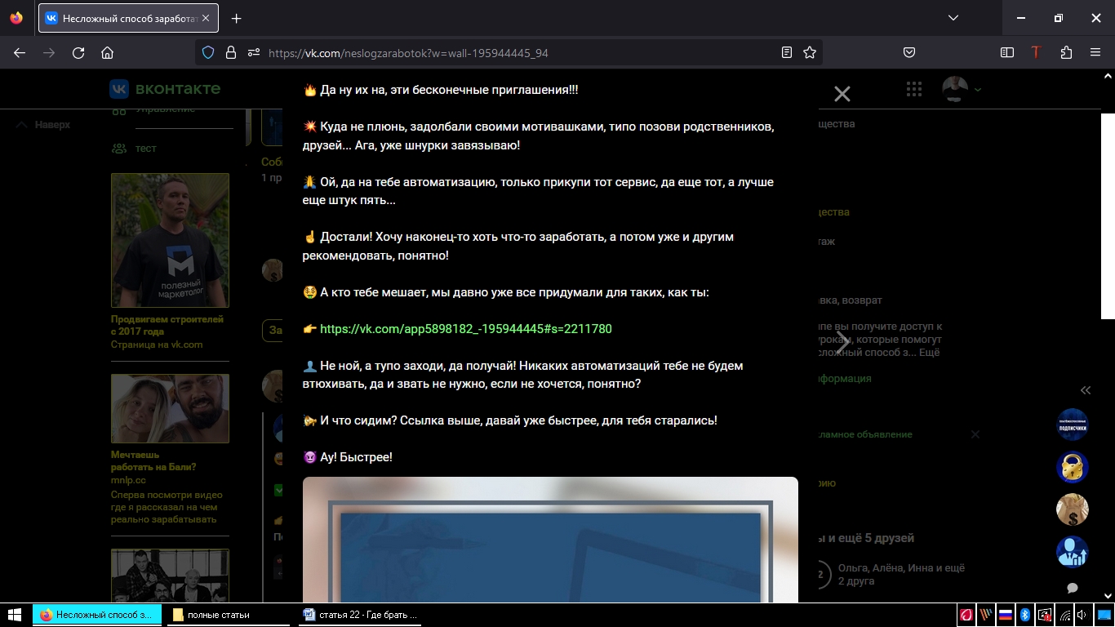Open a new browser tab
The width and height of the screenshot is (1115, 627).
pos(236,18)
